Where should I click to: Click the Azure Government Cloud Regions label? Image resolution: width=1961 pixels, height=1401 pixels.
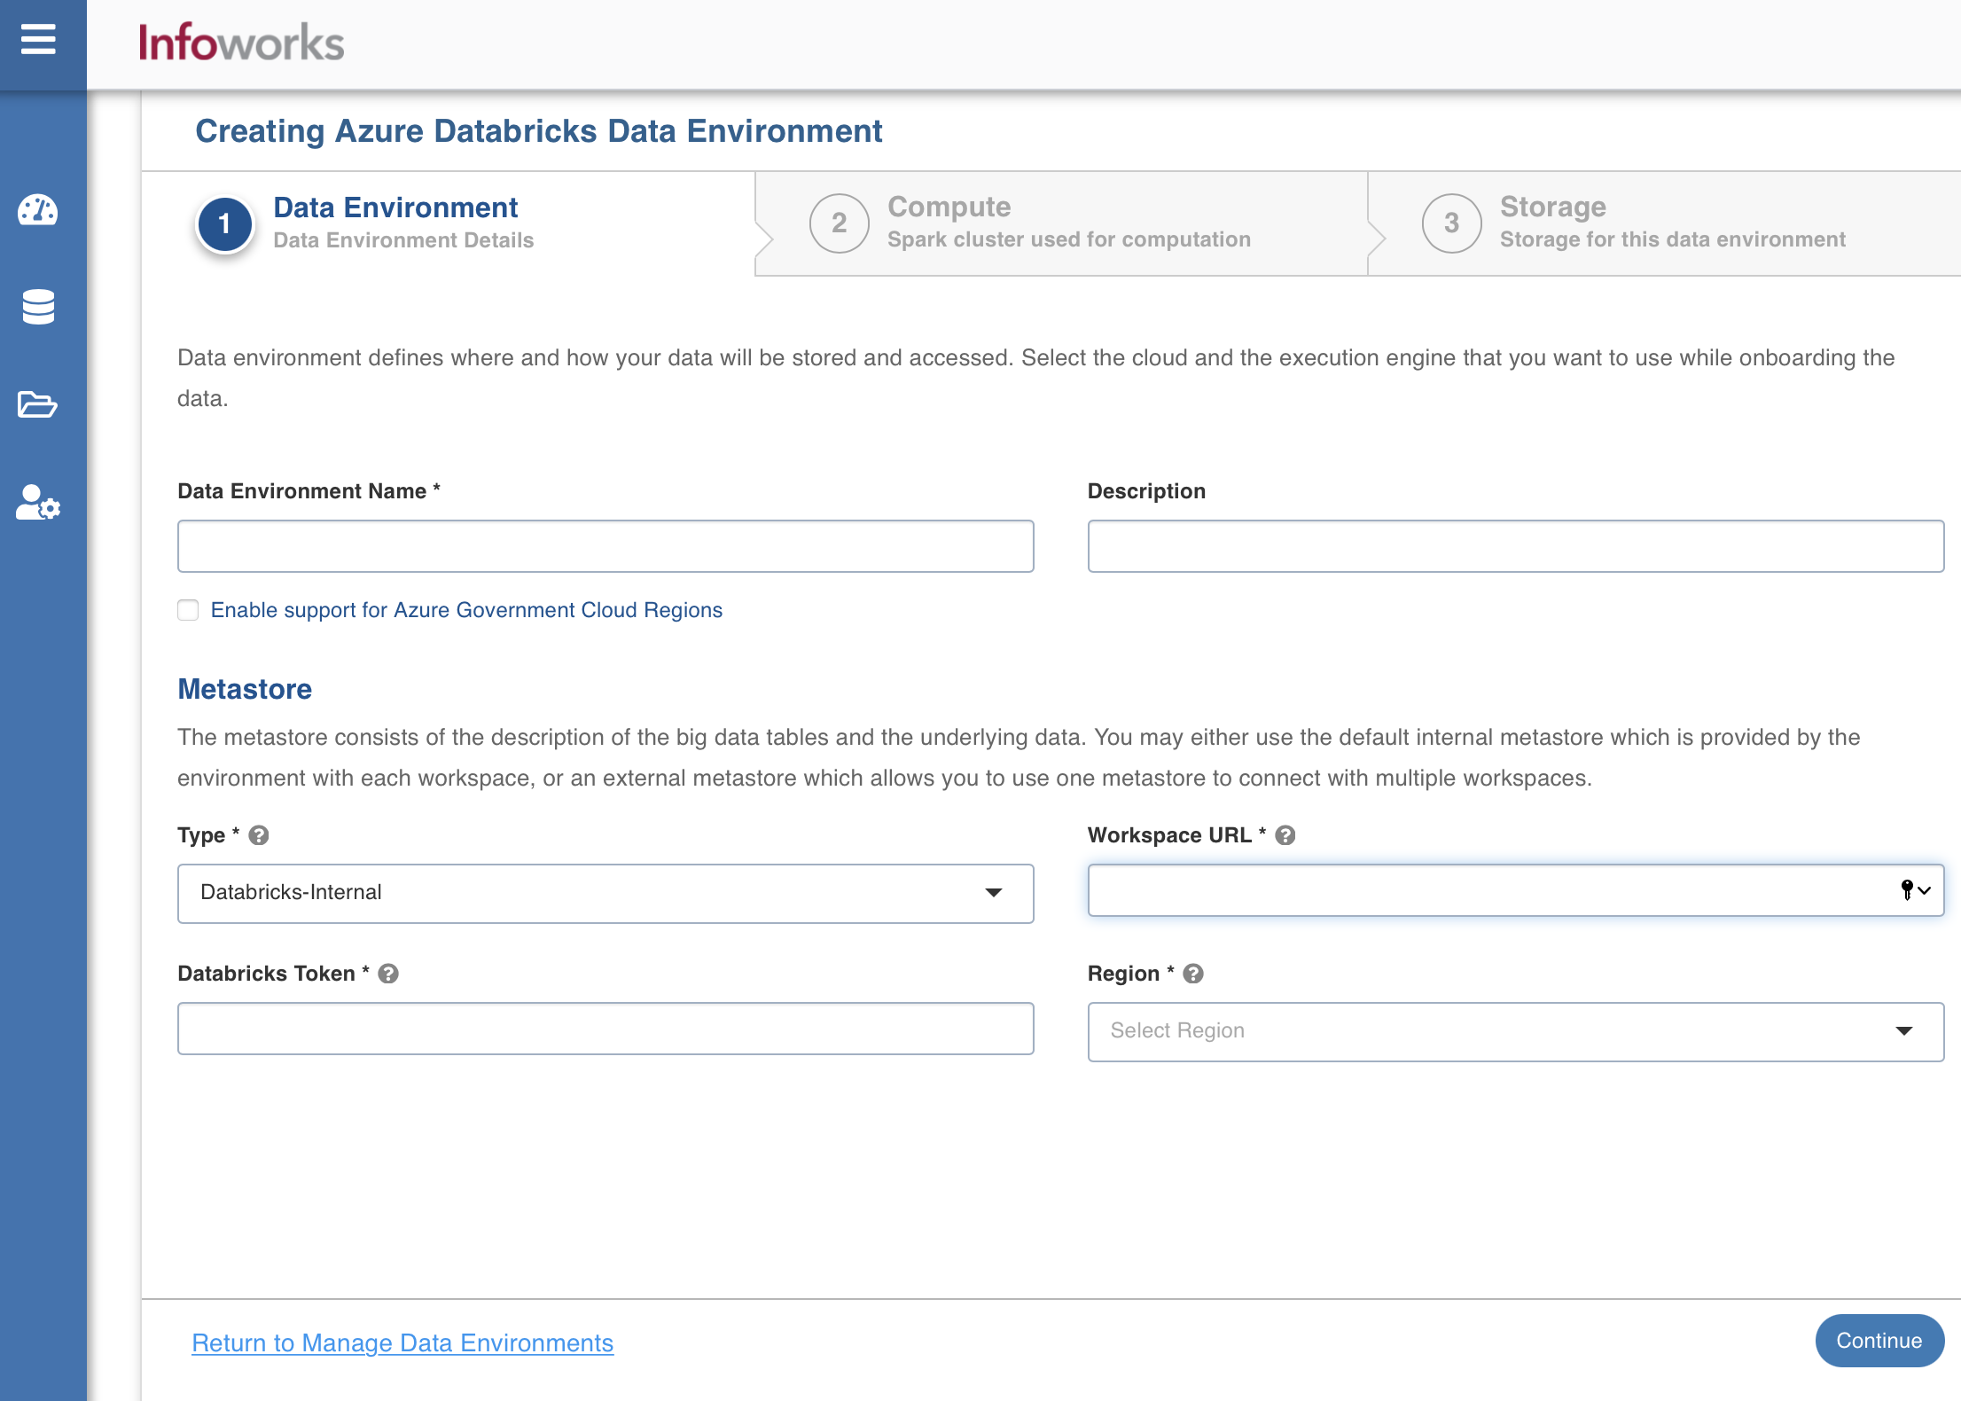click(466, 610)
